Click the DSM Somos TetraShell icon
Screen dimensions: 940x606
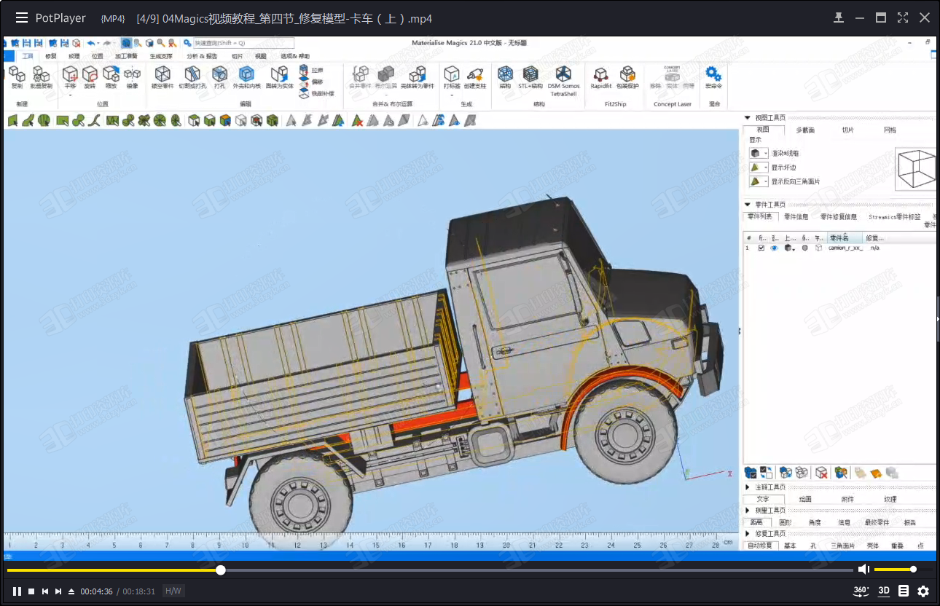(x=563, y=73)
